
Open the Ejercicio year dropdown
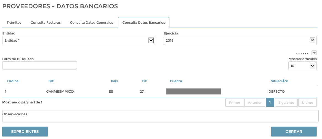pyautogui.click(x=240, y=41)
